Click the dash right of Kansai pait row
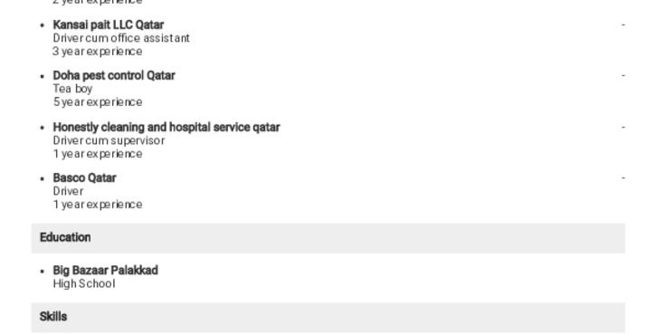The height and width of the screenshot is (335, 655). tap(623, 24)
